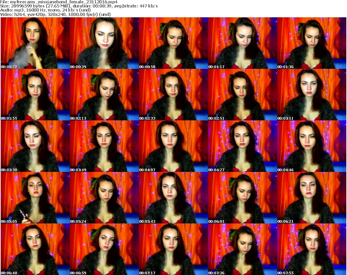Click the frame with timestamp 00:06:40
The image size is (347, 275).
[x=35, y=249]
